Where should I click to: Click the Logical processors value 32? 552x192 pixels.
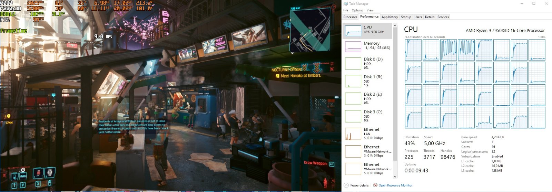[x=493, y=151]
